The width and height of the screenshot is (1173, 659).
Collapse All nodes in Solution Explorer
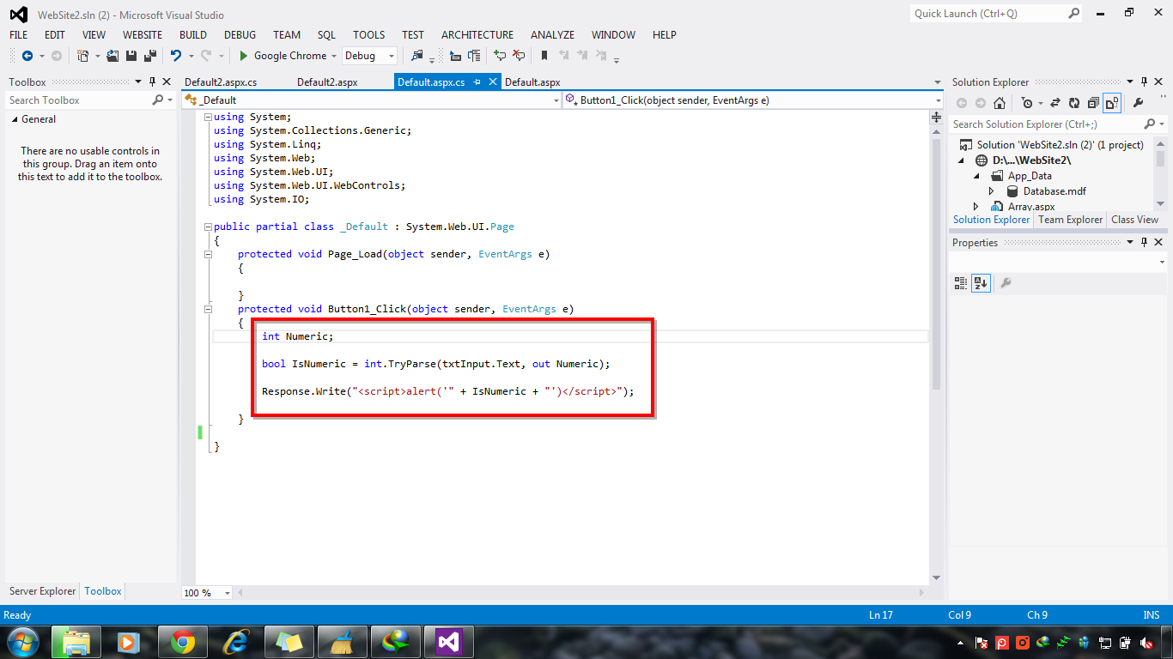[x=1093, y=102]
